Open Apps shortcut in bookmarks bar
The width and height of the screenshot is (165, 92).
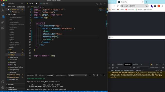click(x=112, y=9)
